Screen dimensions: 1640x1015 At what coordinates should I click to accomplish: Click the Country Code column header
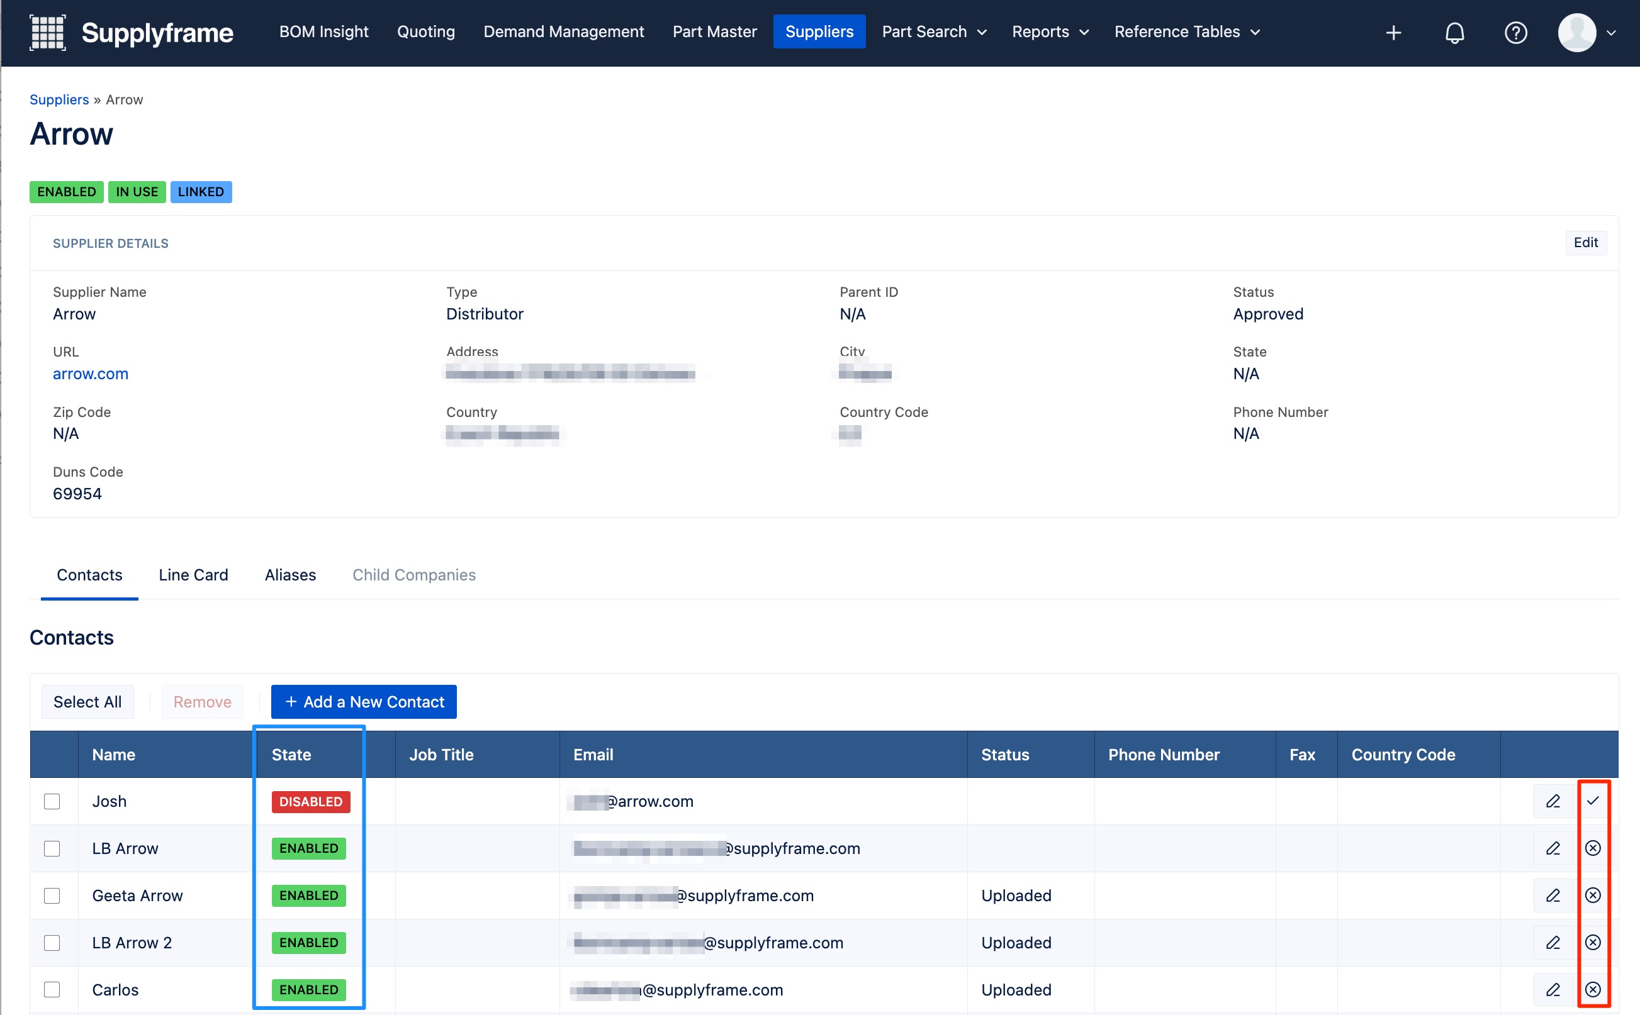1403,755
